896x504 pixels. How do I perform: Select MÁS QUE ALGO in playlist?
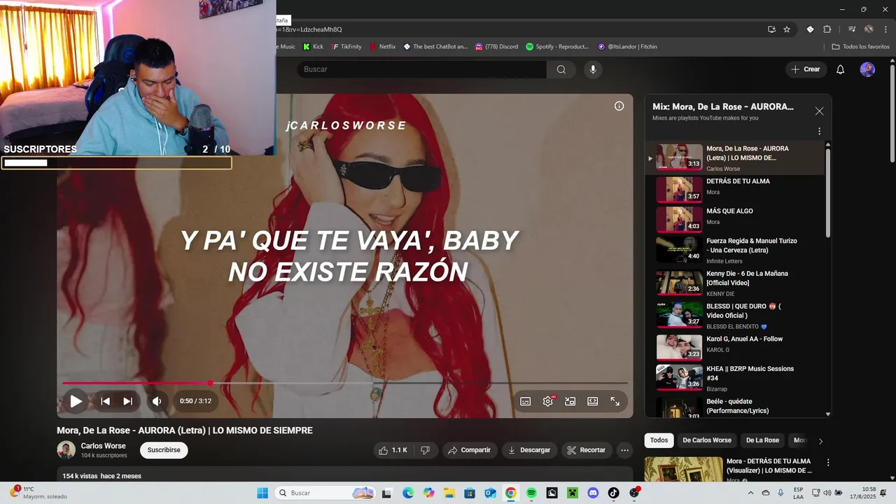pyautogui.click(x=734, y=218)
